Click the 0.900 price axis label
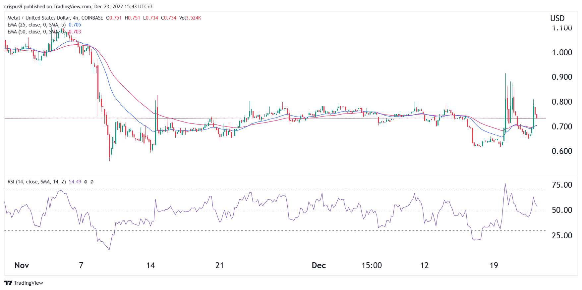 point(562,77)
